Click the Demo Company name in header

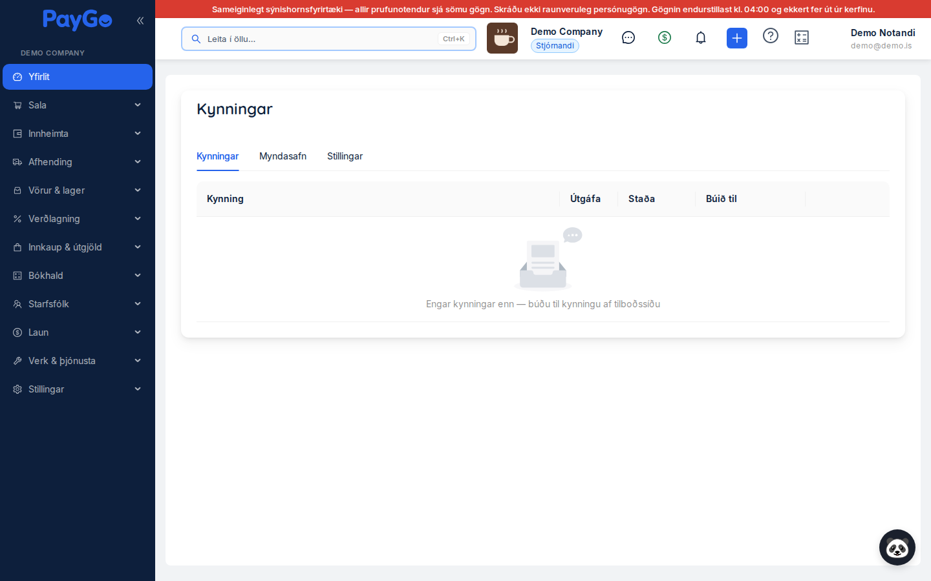tap(566, 32)
